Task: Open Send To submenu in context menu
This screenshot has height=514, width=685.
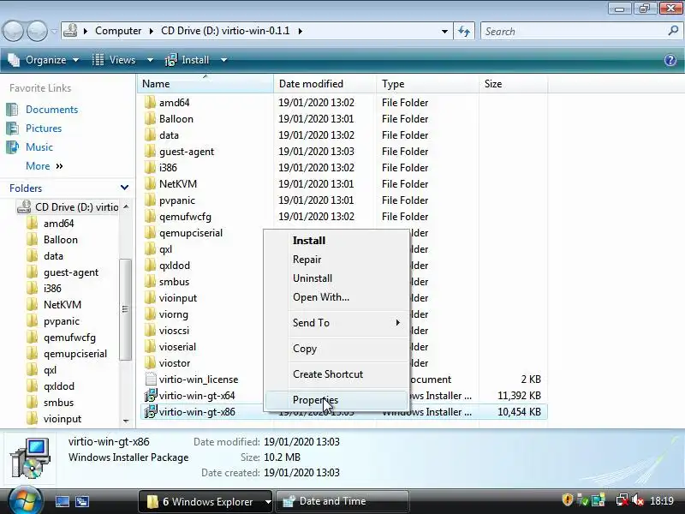Action: pyautogui.click(x=337, y=323)
